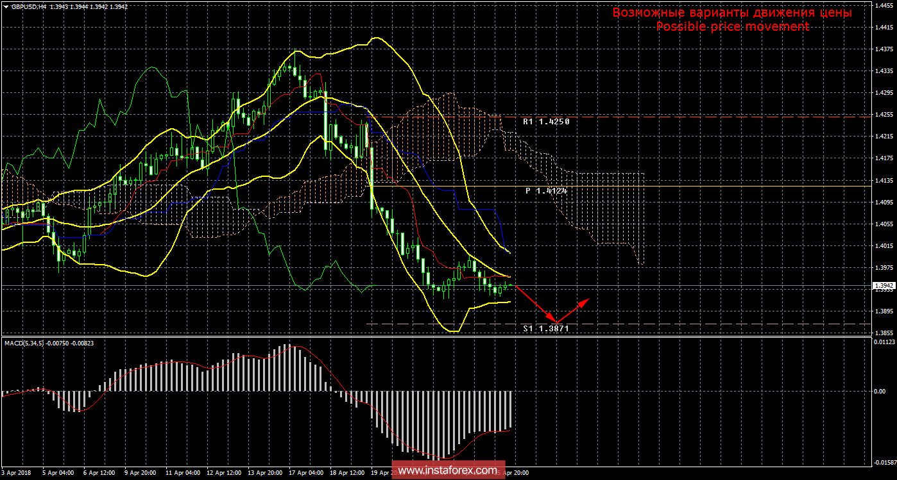Click the 6 Apr 12:00 time axis label
The width and height of the screenshot is (897, 480).
tap(99, 474)
